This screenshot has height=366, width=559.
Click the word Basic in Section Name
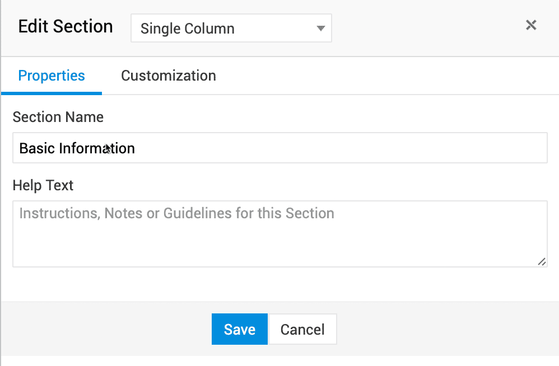[x=37, y=148]
